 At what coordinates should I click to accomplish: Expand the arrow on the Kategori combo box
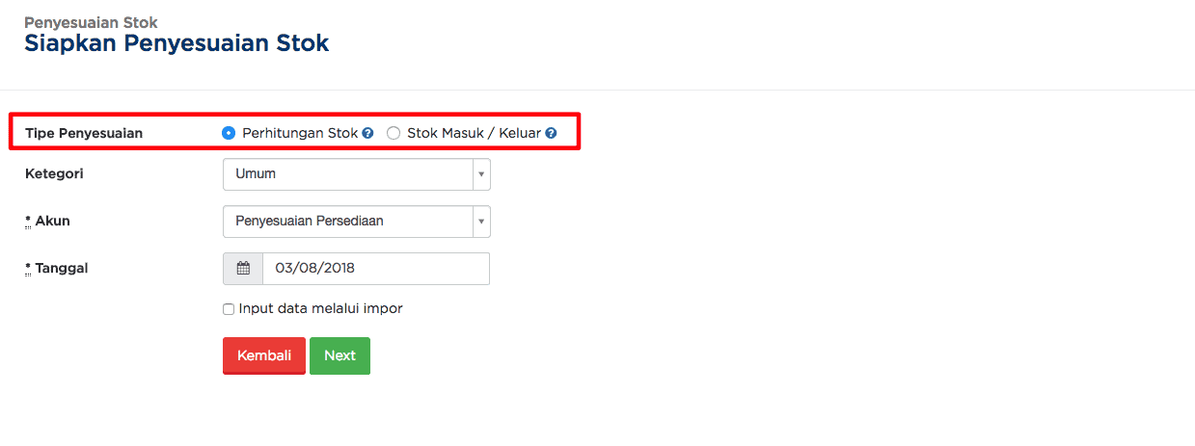[481, 174]
